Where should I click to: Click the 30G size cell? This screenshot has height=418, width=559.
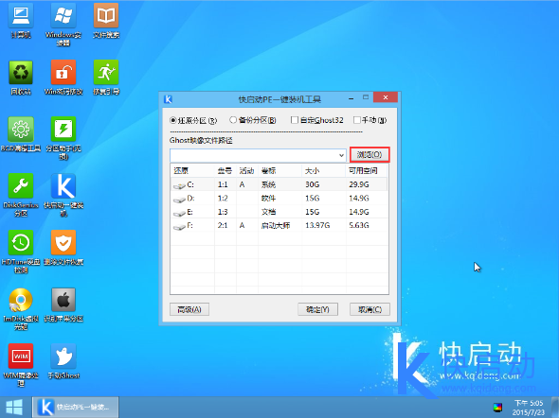click(313, 184)
